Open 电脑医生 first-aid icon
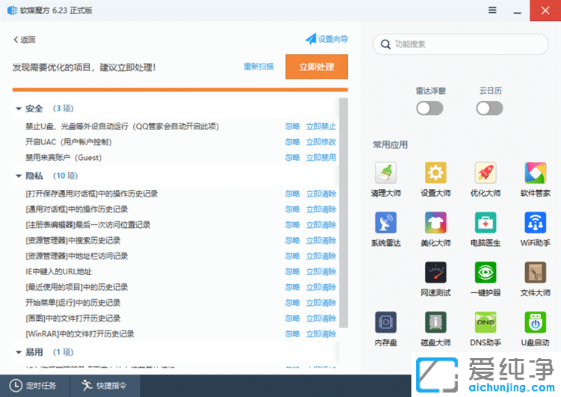Screen dimensions: 561x397 485,223
